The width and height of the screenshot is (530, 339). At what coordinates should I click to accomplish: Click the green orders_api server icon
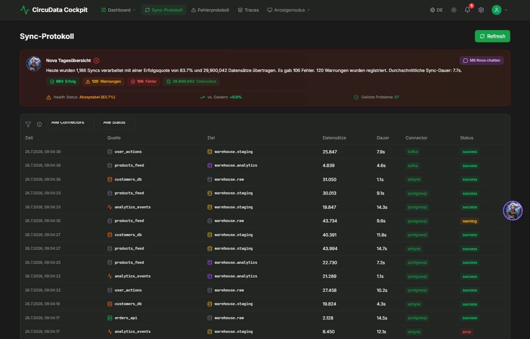110,318
